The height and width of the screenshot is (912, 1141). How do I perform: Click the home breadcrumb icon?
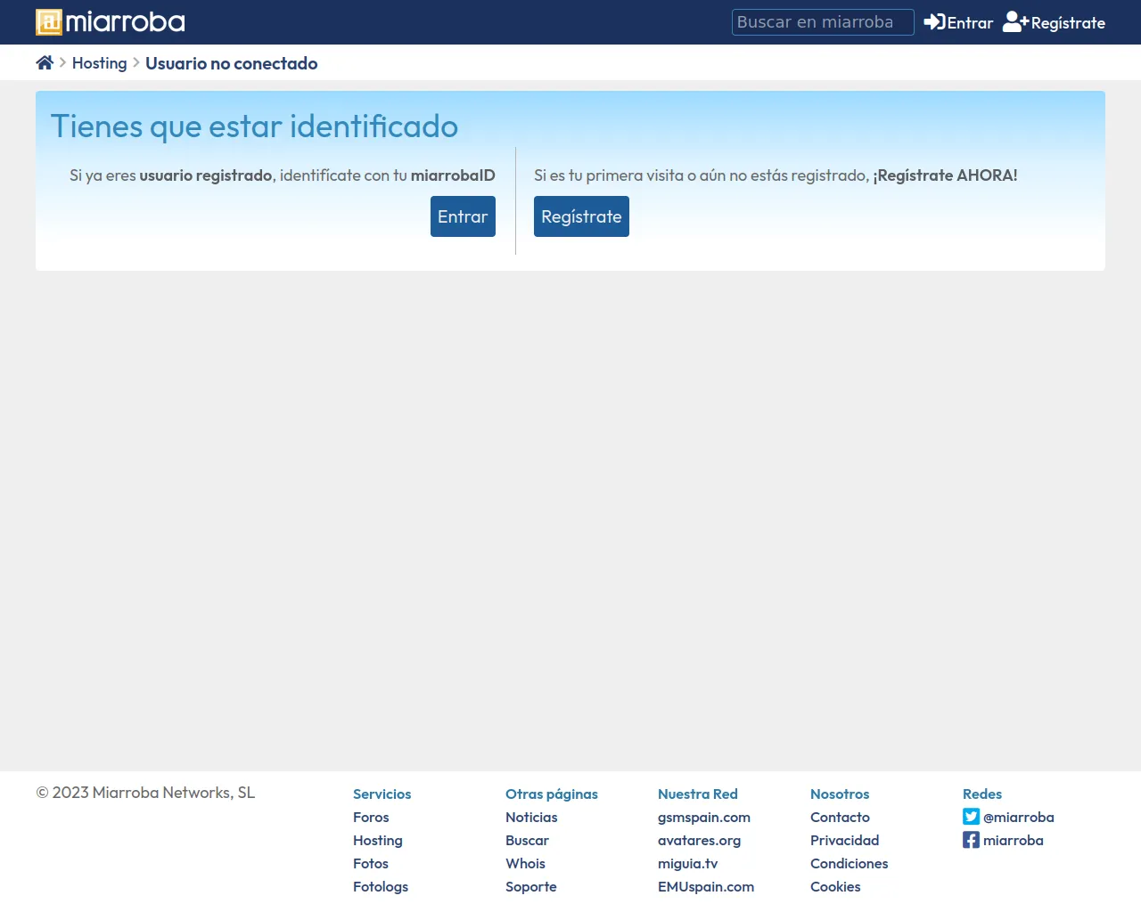(x=45, y=62)
